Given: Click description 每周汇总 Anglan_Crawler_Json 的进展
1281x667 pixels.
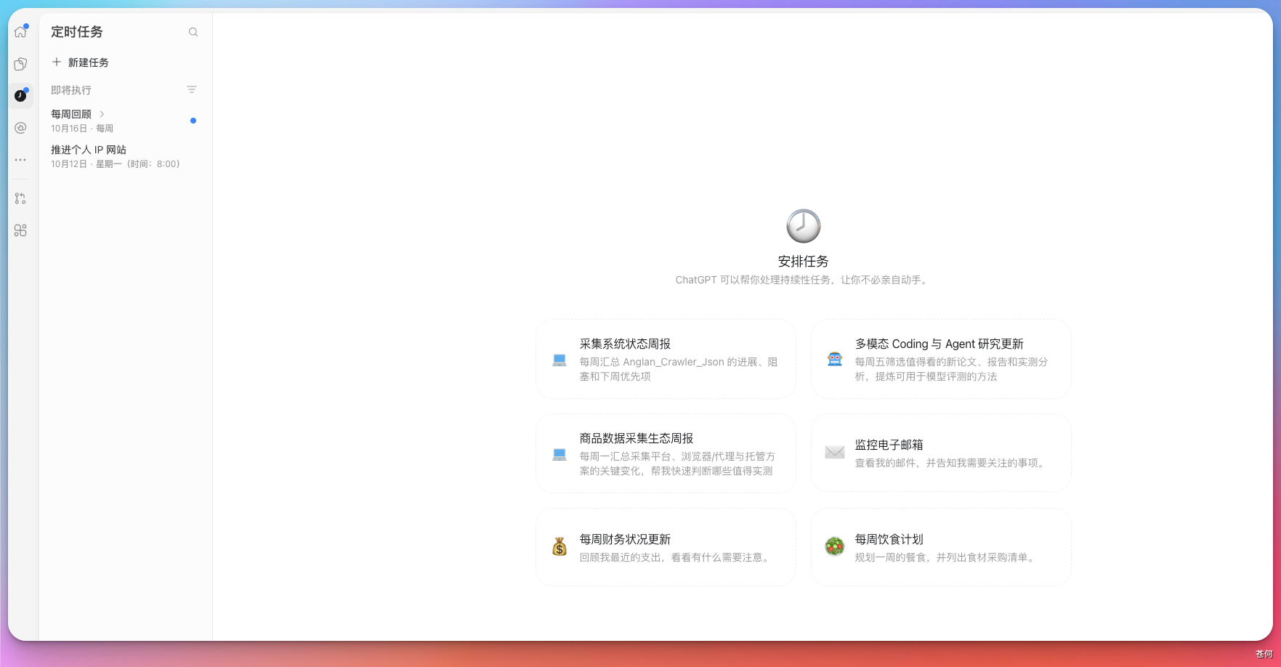Looking at the screenshot, I should (679, 369).
